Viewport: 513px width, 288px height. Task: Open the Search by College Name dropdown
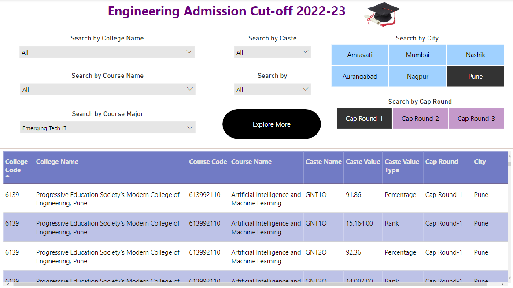tap(107, 52)
